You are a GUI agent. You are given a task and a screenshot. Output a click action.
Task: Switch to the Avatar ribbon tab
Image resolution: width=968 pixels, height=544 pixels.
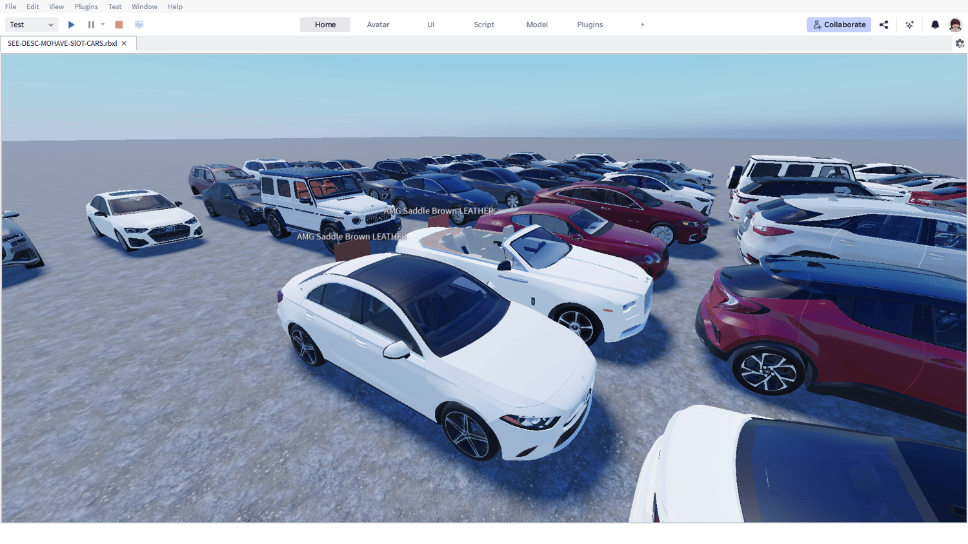coord(378,25)
